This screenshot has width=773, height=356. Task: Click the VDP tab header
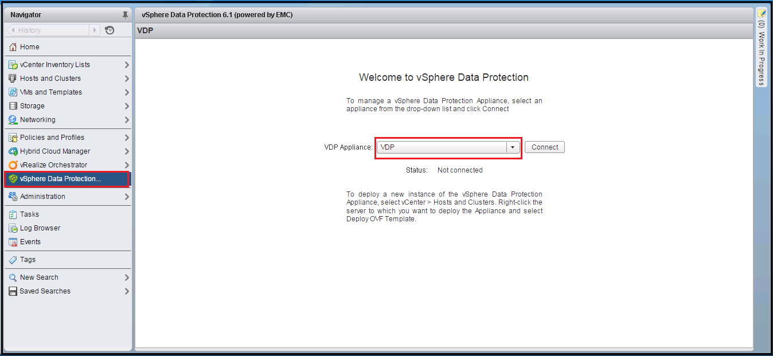click(x=145, y=31)
